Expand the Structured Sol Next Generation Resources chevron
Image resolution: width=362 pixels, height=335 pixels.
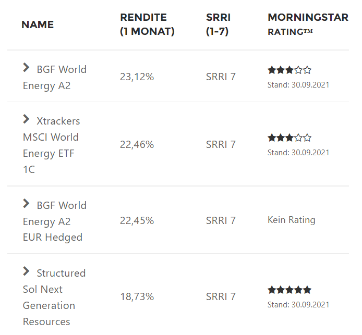26,271
